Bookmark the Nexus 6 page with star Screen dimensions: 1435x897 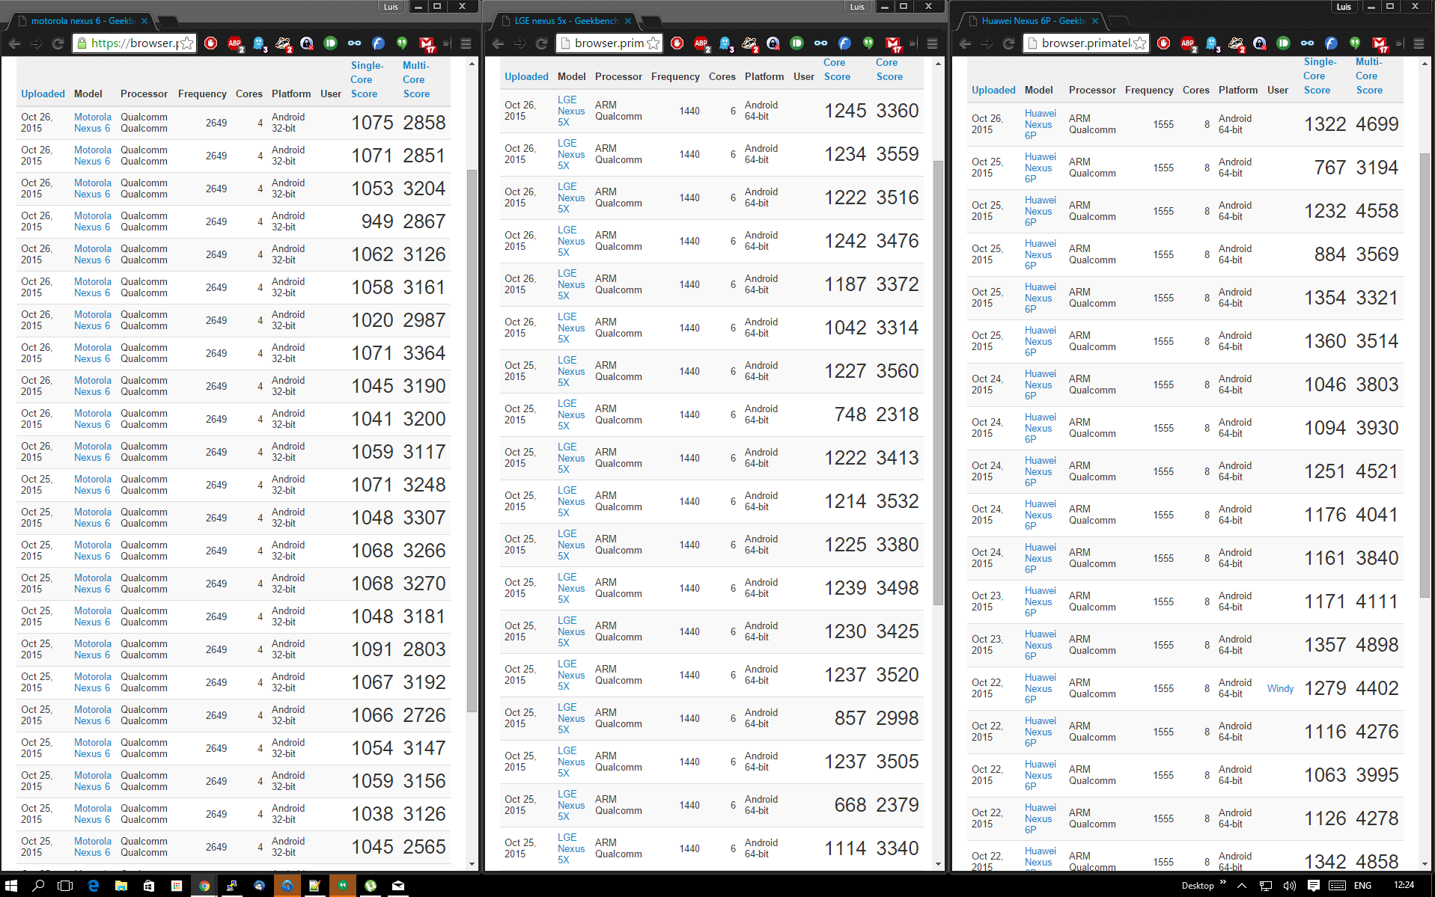click(187, 43)
